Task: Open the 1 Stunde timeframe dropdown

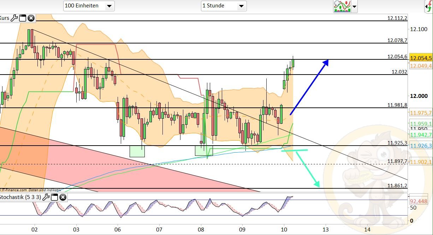Action: tap(224, 6)
